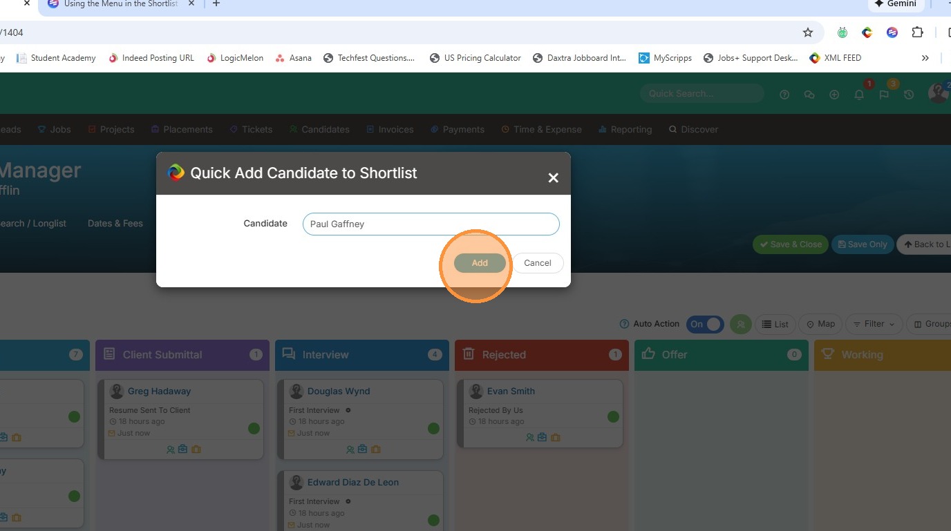This screenshot has height=531, width=951.
Task: Click the Auto Action help icon
Action: pos(624,324)
